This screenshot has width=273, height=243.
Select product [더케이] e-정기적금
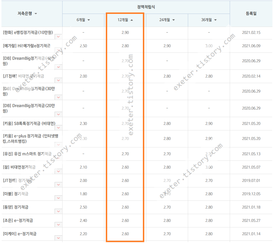click(x=20, y=234)
